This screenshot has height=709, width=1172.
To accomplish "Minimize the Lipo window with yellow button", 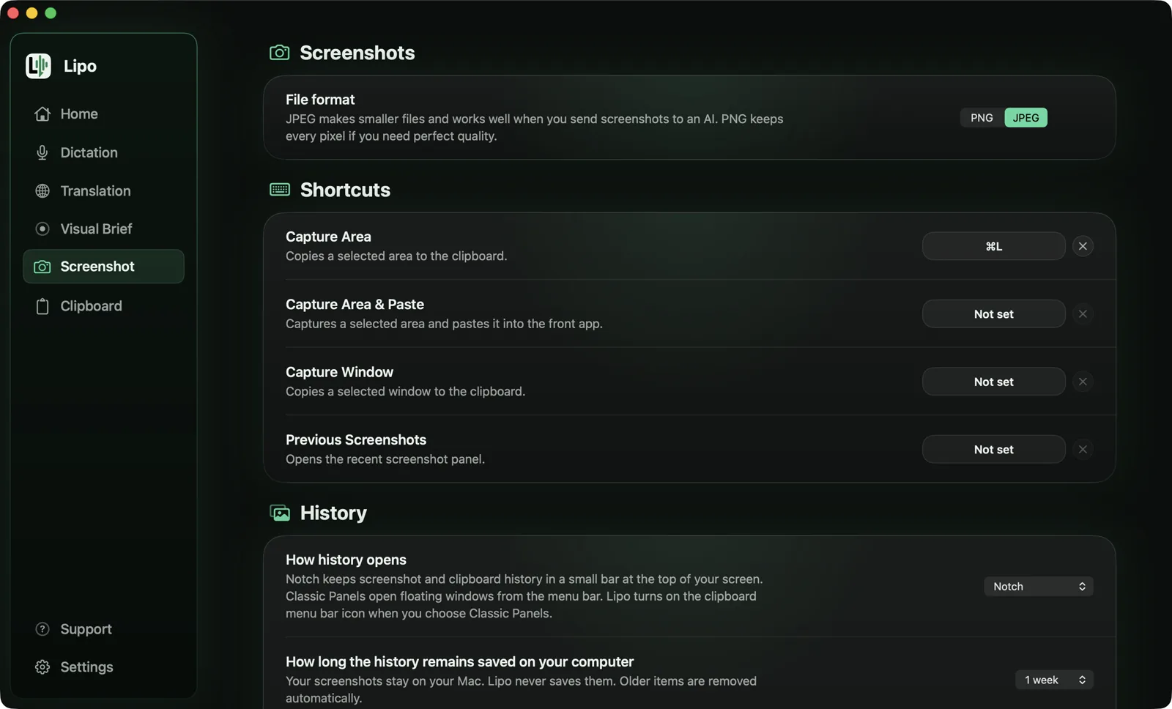I will 31,13.
